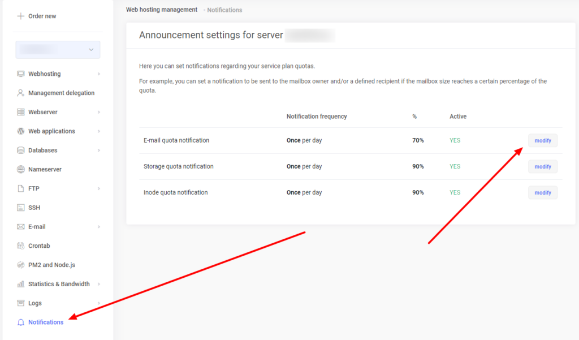Click the plus icon beside Order new
The width and height of the screenshot is (579, 340).
click(21, 16)
